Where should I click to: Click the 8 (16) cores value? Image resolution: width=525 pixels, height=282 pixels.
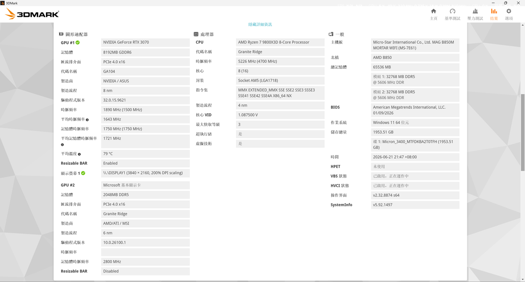coord(280,71)
